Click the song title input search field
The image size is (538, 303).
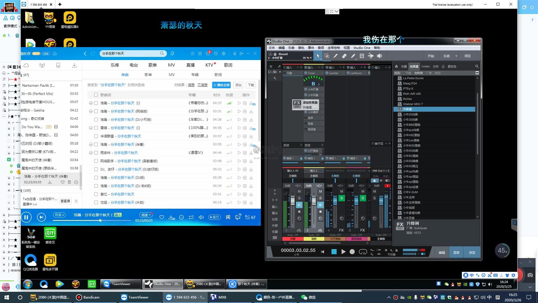(129, 53)
